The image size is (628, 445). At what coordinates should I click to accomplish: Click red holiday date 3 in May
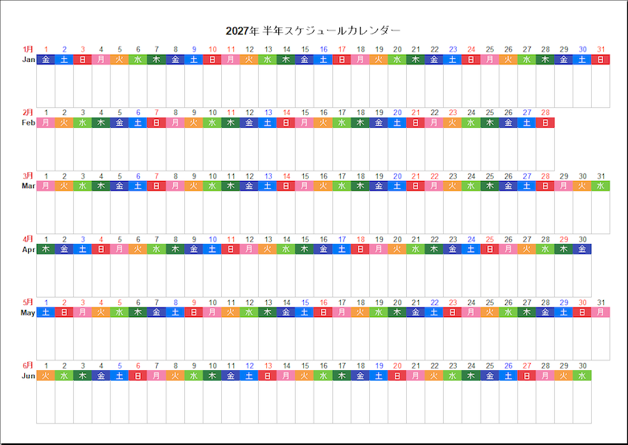tap(83, 303)
